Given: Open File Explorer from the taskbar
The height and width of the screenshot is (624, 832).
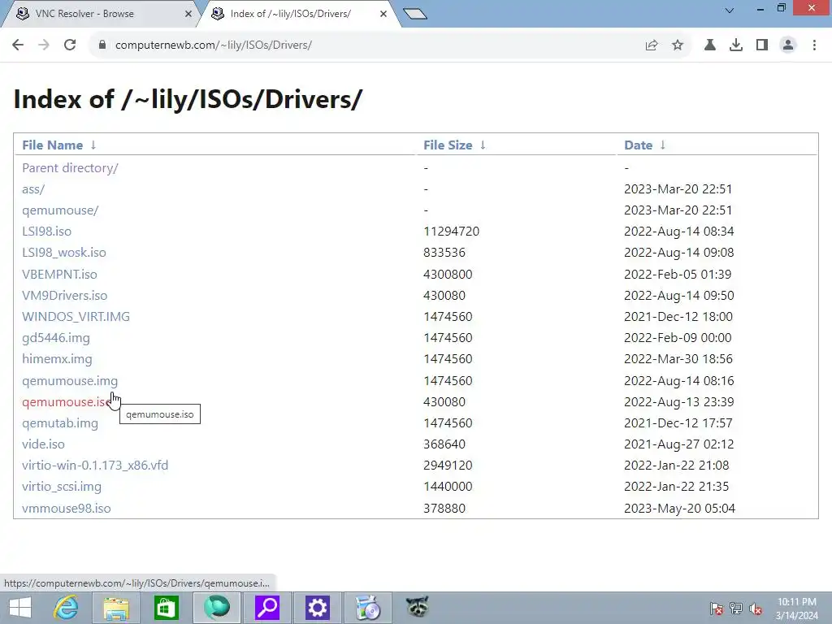Looking at the screenshot, I should pyautogui.click(x=116, y=608).
